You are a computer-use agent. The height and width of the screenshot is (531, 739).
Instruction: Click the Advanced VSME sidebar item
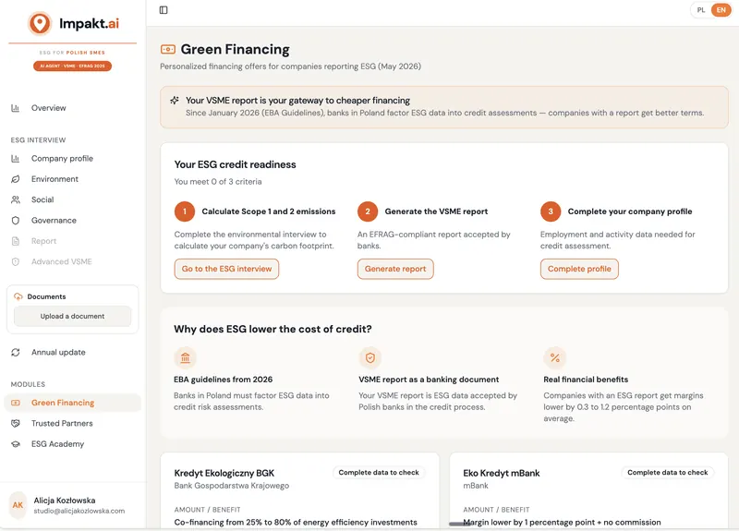(x=73, y=261)
